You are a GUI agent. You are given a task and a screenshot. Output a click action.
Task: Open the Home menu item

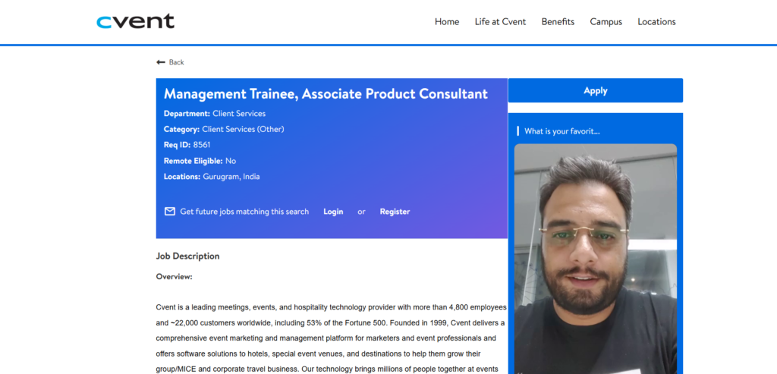point(446,22)
